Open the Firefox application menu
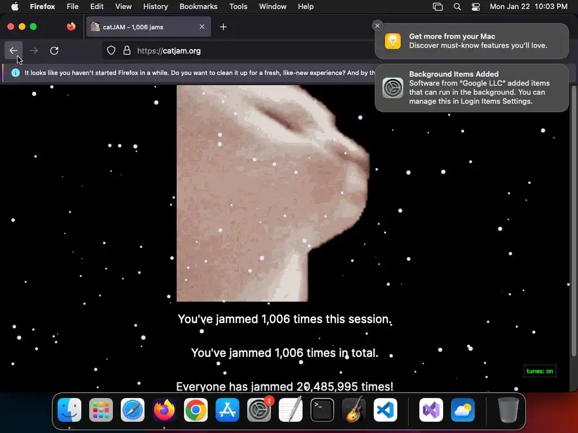 pyautogui.click(x=42, y=6)
